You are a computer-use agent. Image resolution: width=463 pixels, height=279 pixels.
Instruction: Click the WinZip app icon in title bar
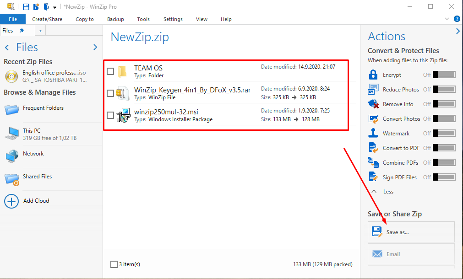click(11, 6)
